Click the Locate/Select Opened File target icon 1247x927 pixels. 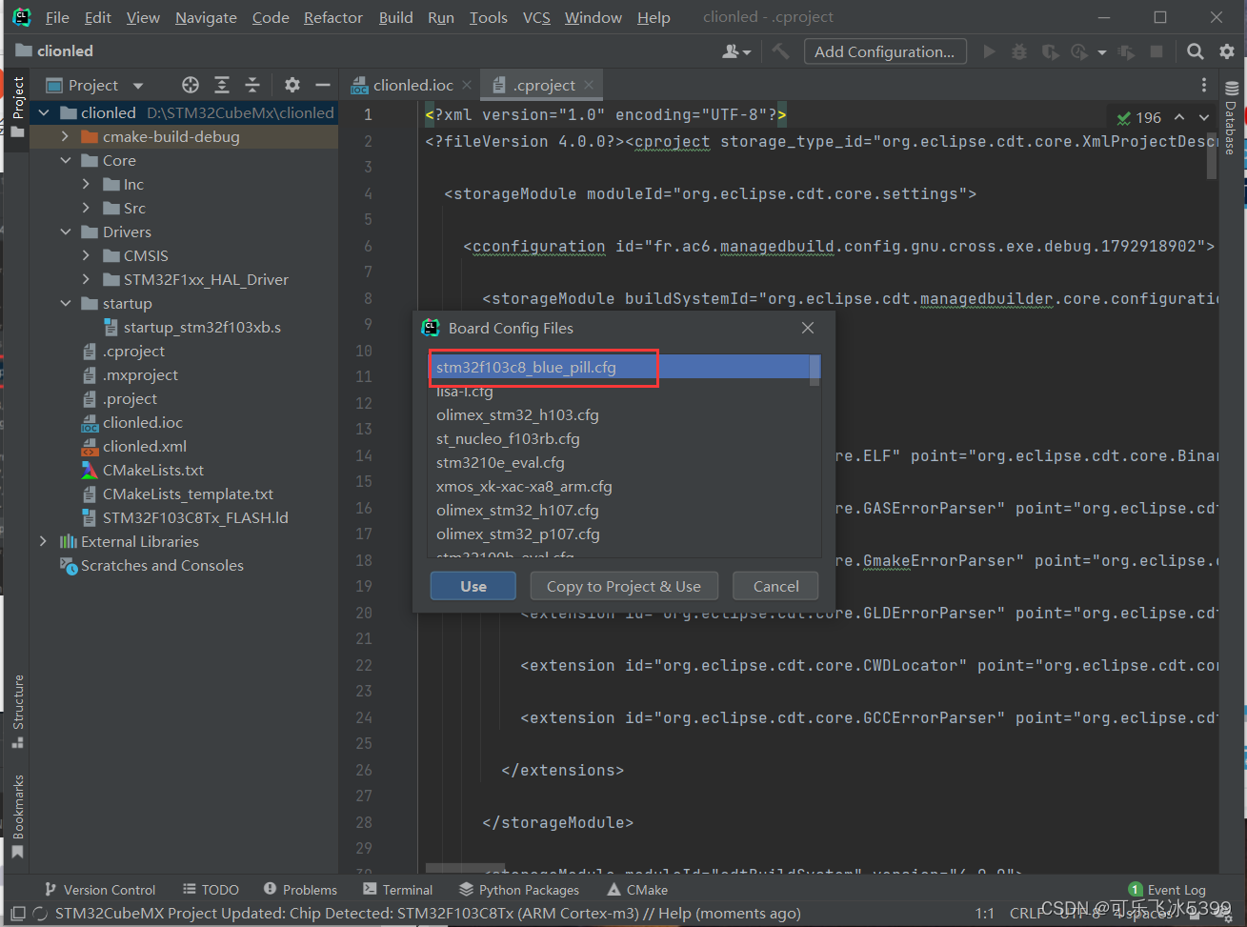191,85
